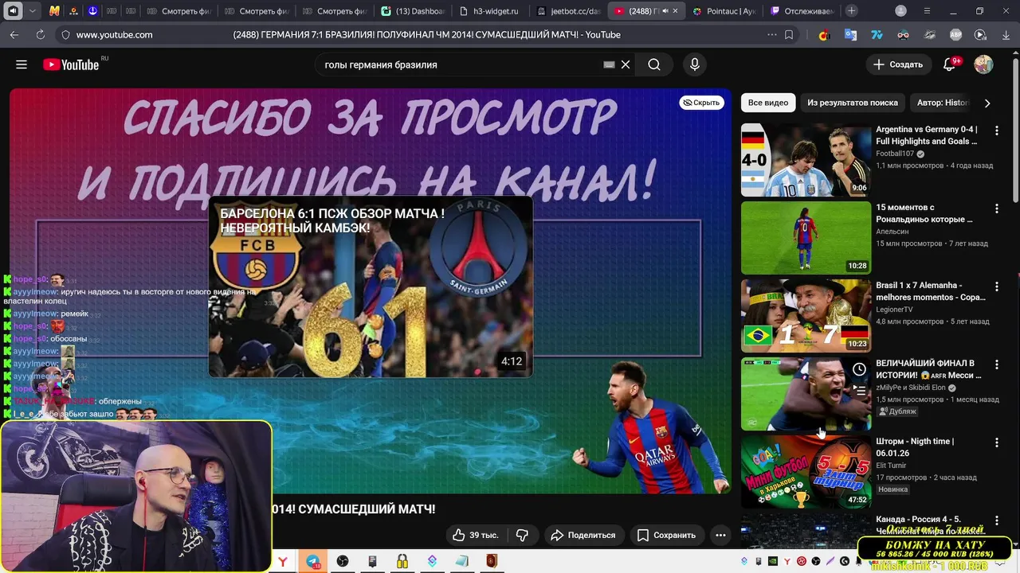The width and height of the screenshot is (1020, 573).
Task: Open the Шторм mini football 47:52 thumbnail
Action: click(x=806, y=471)
